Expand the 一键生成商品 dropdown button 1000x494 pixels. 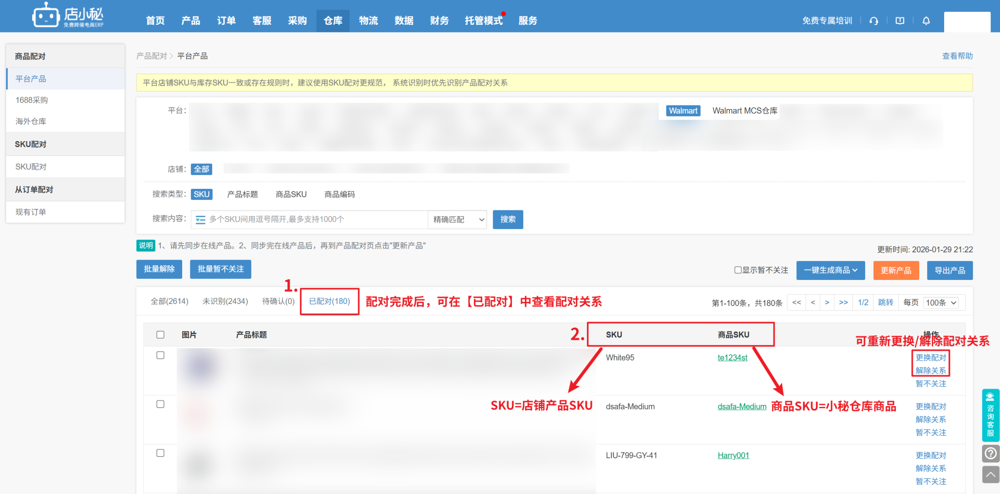[830, 270]
